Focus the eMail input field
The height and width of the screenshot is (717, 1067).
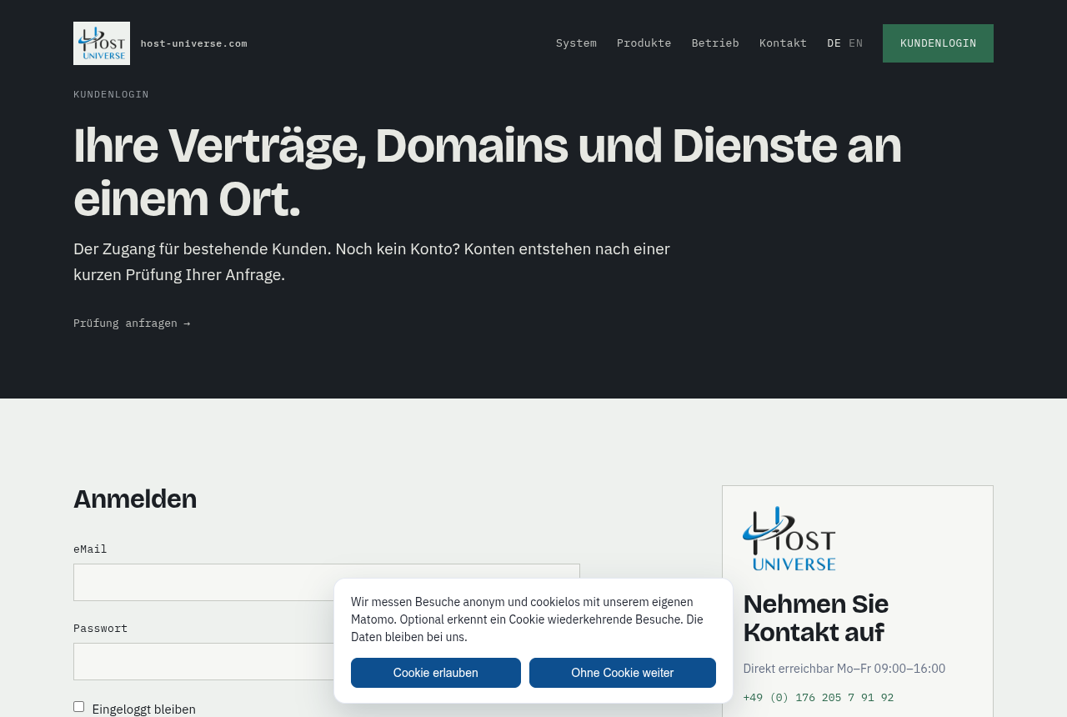click(x=327, y=582)
